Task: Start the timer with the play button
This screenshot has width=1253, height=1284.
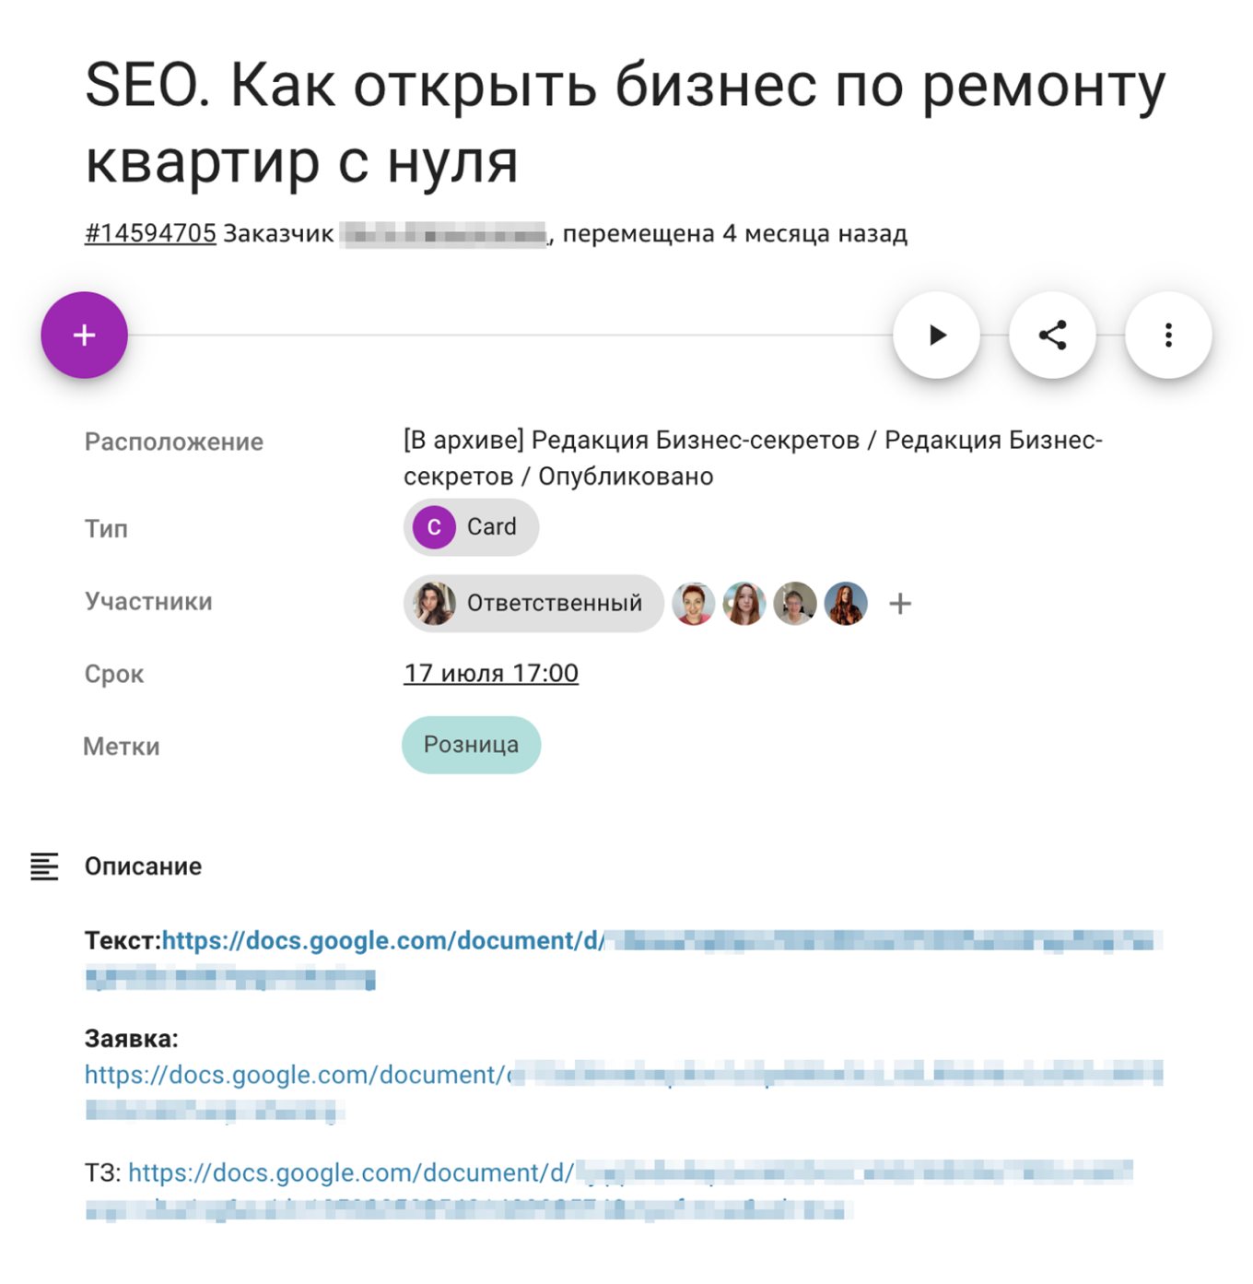Action: (936, 335)
